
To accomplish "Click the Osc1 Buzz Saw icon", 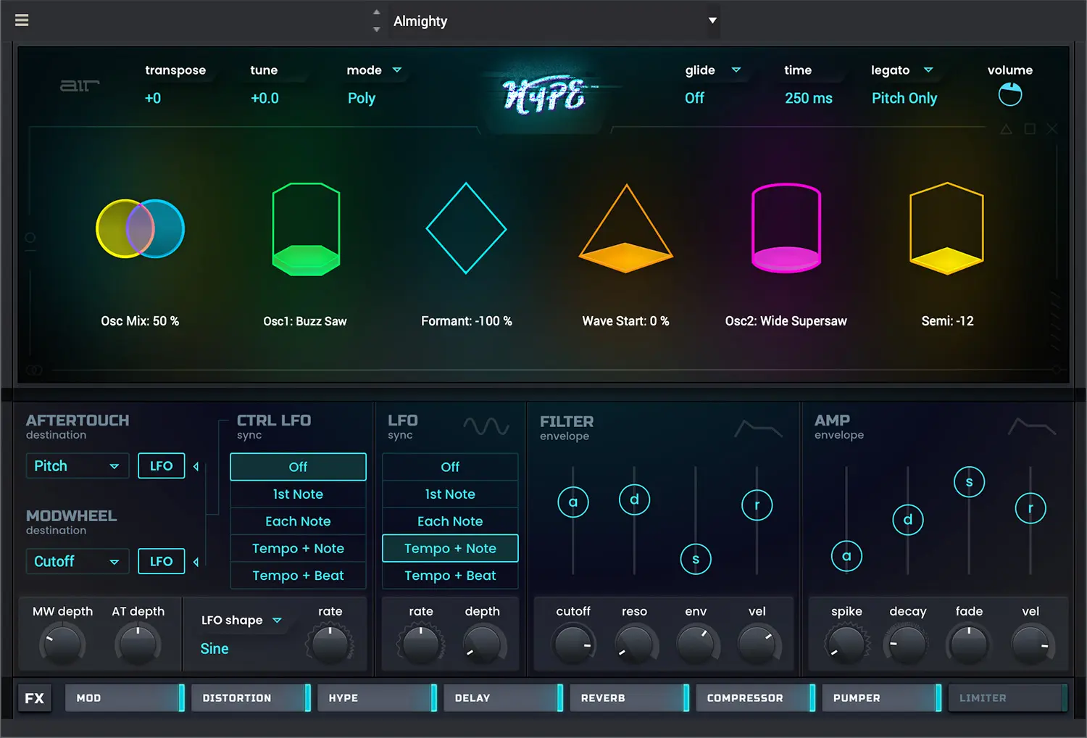I will tap(305, 228).
